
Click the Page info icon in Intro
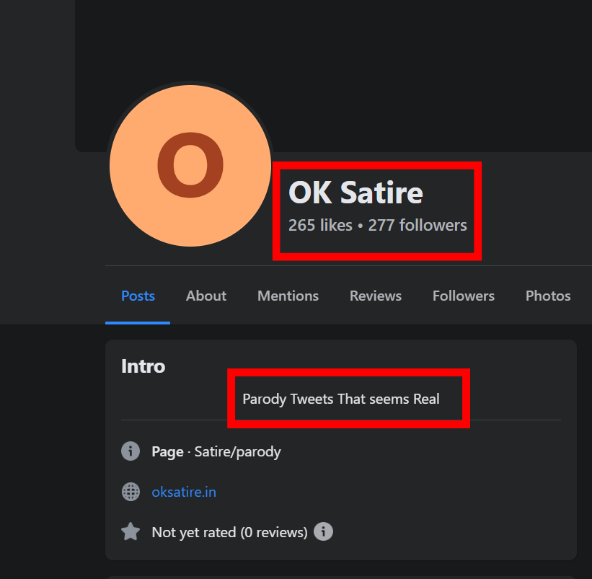[131, 451]
